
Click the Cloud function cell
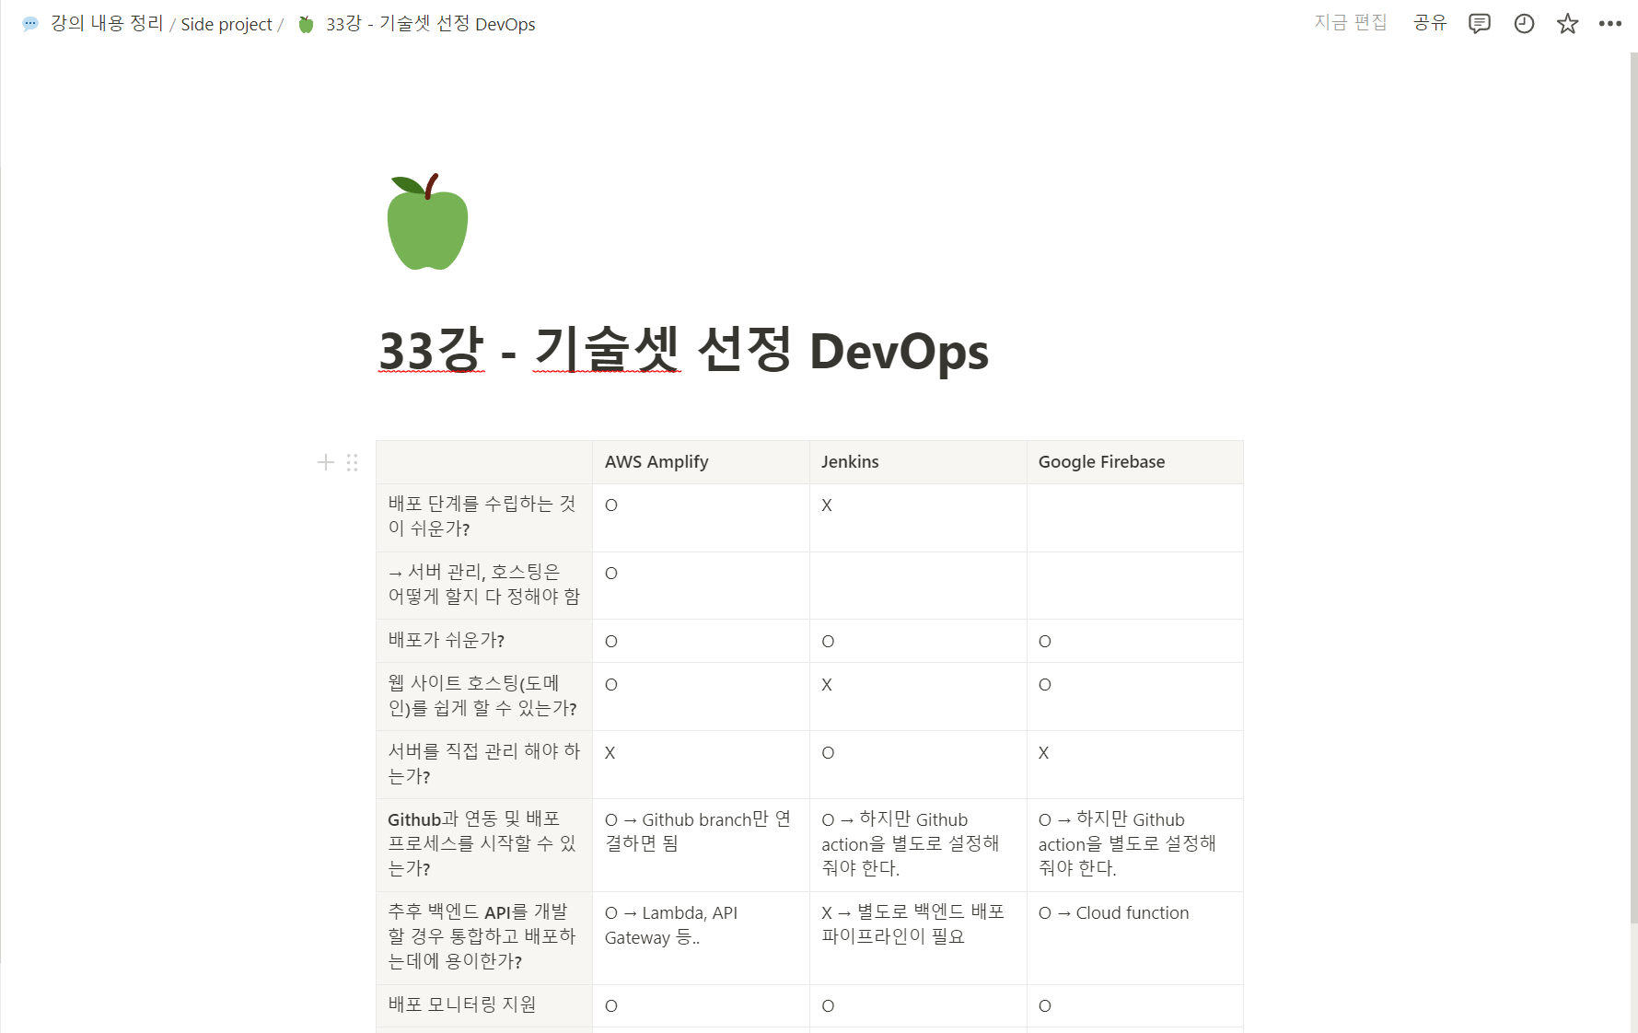click(1135, 938)
